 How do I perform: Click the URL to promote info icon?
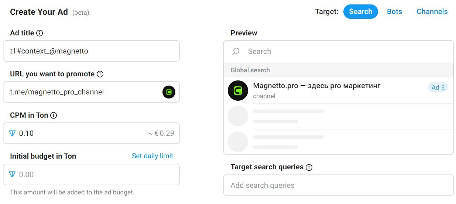[100, 74]
